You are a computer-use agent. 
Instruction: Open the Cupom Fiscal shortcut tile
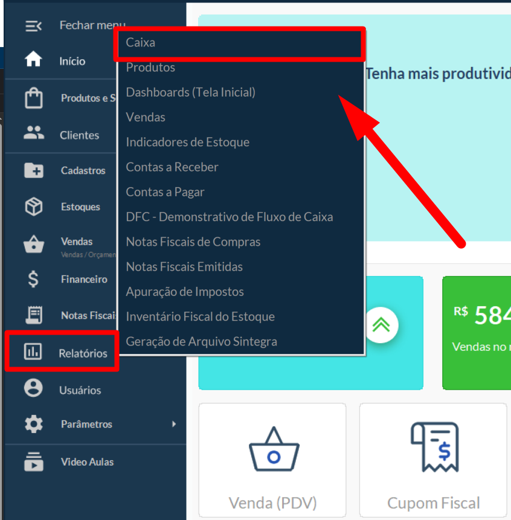coord(433,460)
